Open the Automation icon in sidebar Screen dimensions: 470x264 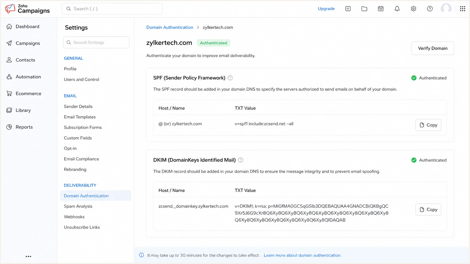click(x=9, y=77)
